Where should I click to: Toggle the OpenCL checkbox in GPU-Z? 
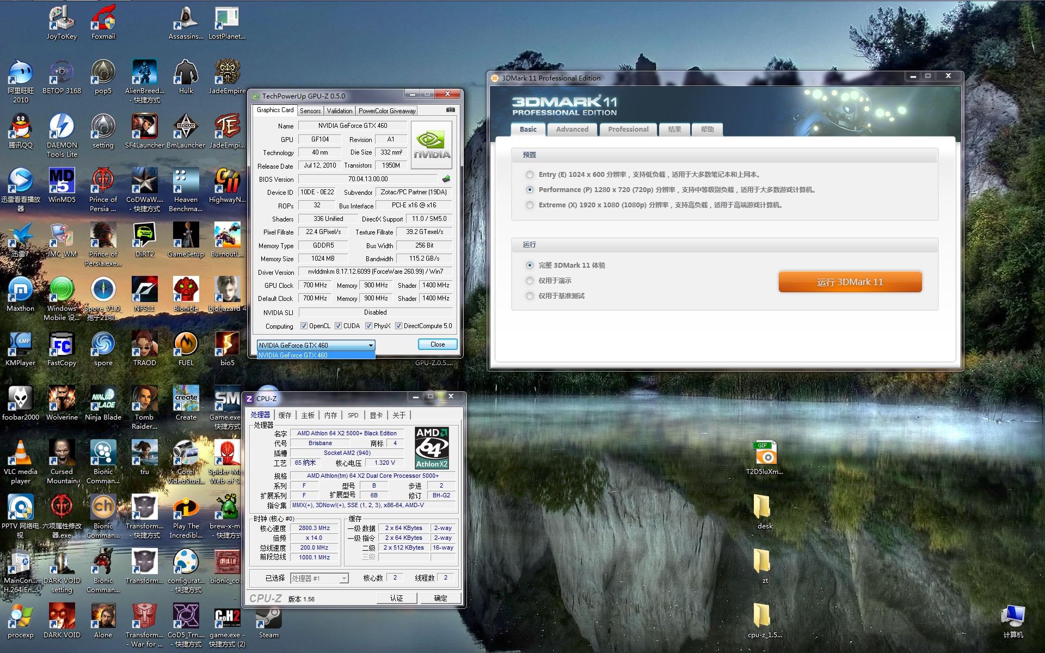point(304,326)
